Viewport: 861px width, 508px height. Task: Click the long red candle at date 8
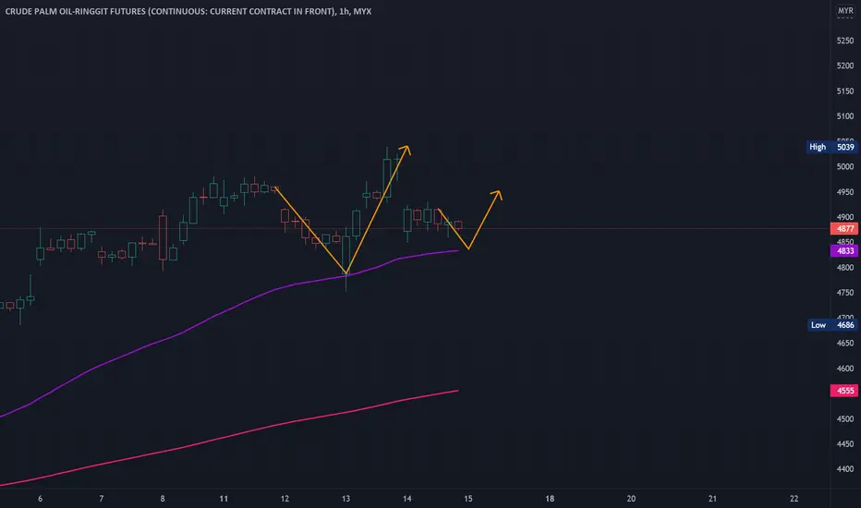163,237
